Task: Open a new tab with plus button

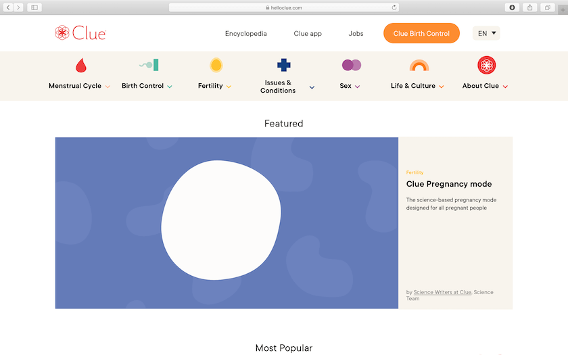Action: (563, 9)
